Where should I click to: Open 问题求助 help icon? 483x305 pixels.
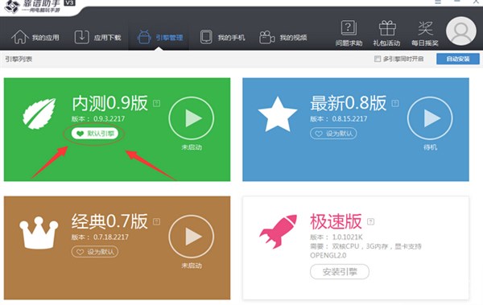coord(349,34)
